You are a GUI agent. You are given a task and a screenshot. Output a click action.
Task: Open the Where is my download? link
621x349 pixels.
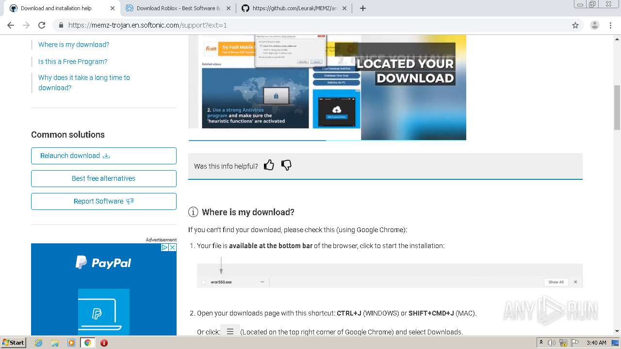point(74,45)
